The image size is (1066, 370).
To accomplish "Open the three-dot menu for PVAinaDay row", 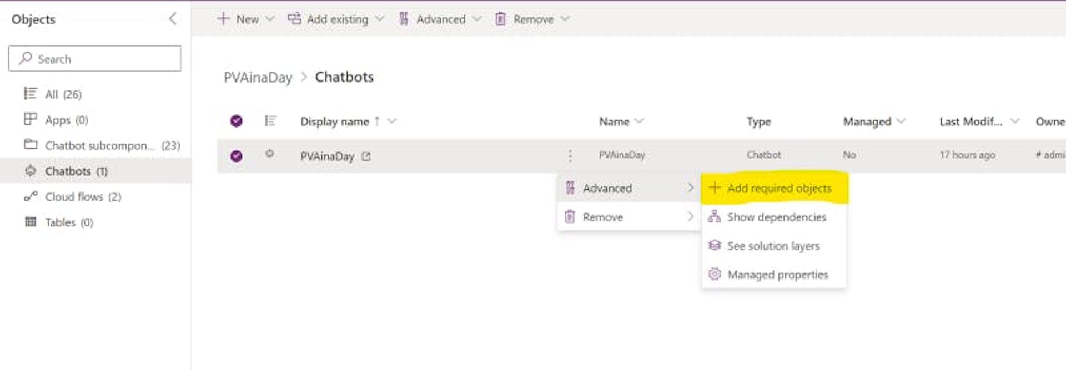I will 570,156.
